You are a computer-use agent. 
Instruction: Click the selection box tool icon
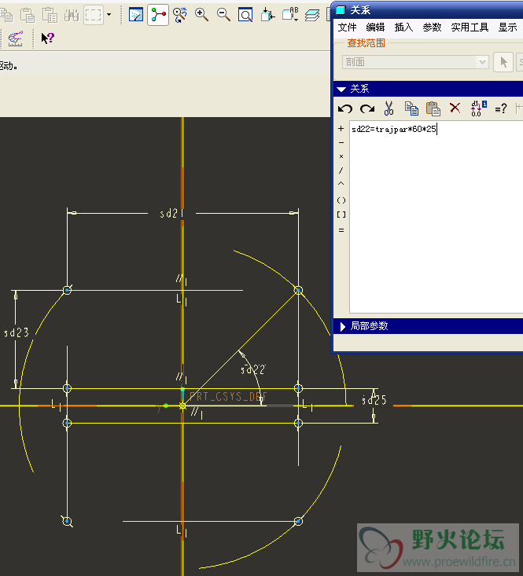[94, 15]
